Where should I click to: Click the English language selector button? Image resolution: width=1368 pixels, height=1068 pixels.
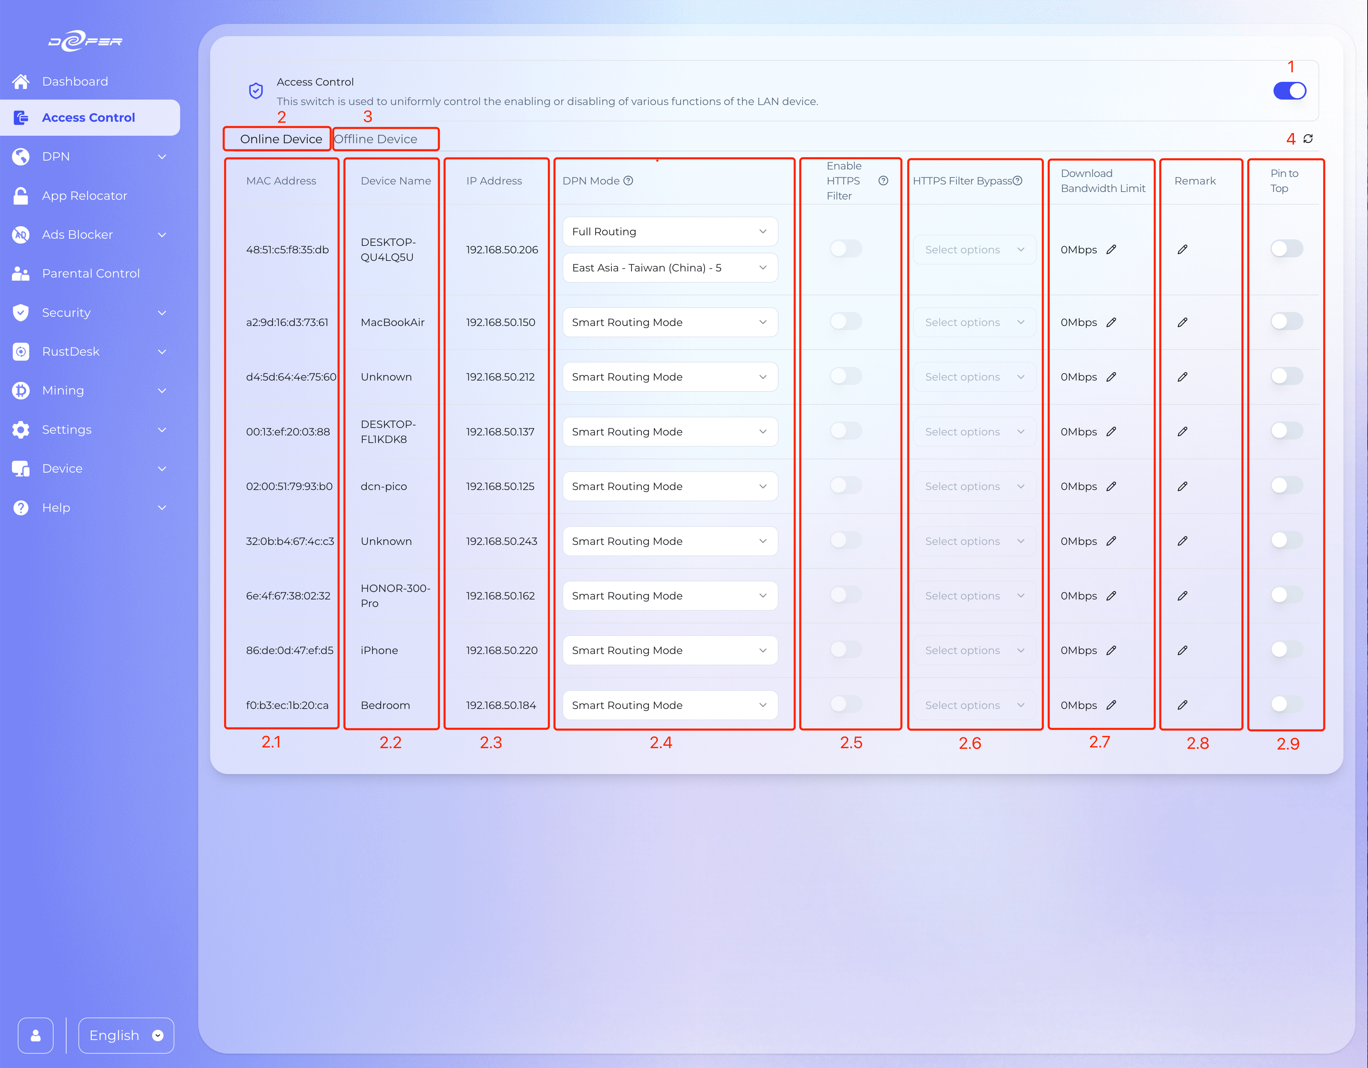(126, 1036)
